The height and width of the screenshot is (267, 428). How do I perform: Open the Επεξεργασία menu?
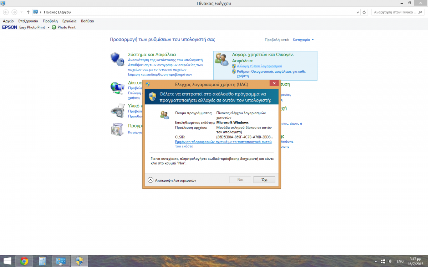point(28,21)
